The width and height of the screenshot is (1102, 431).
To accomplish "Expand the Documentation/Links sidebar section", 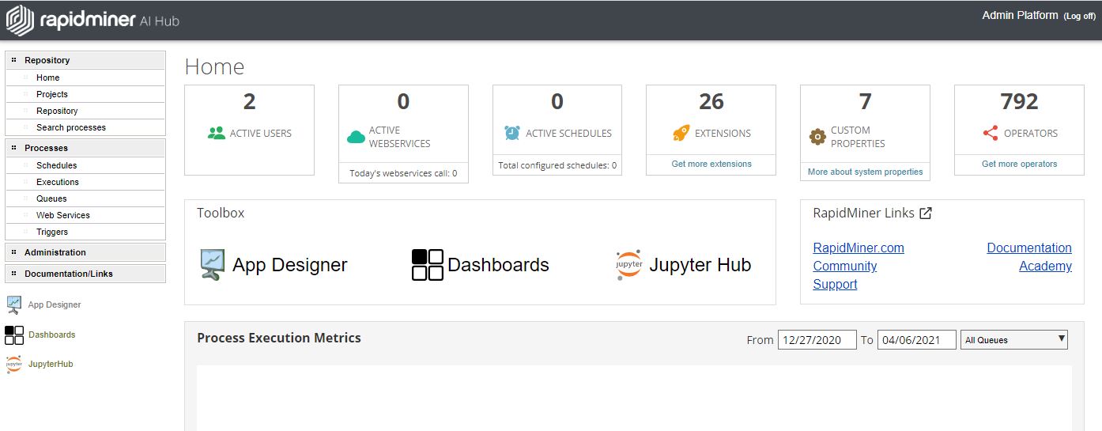I will [85, 274].
